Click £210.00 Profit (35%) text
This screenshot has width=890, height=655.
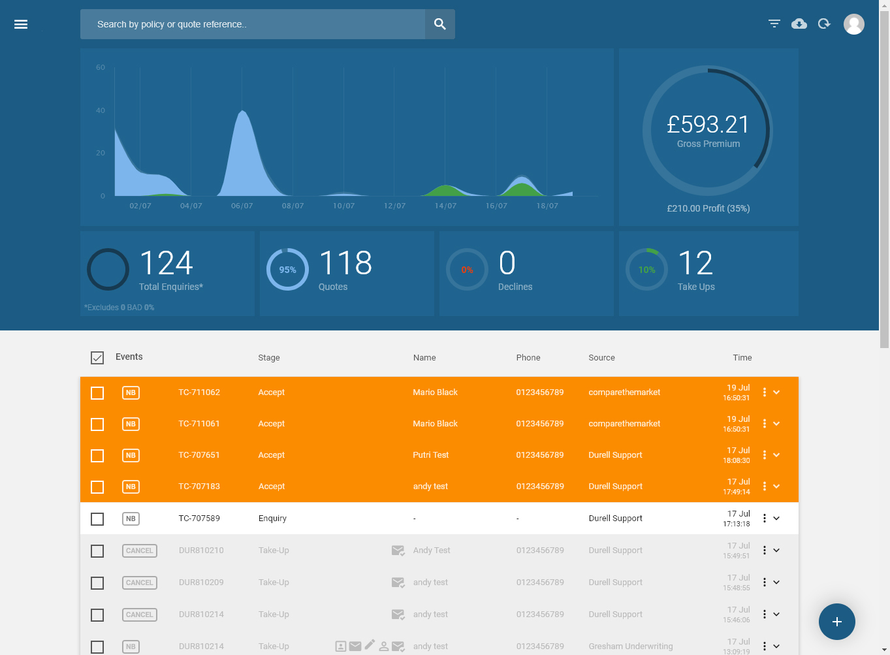[x=708, y=208]
